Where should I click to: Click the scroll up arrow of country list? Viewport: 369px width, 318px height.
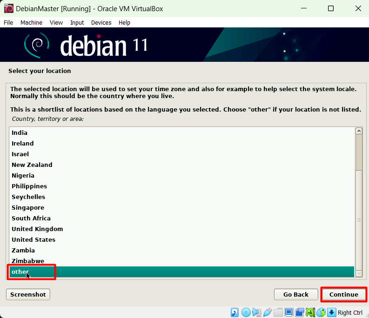point(359,131)
